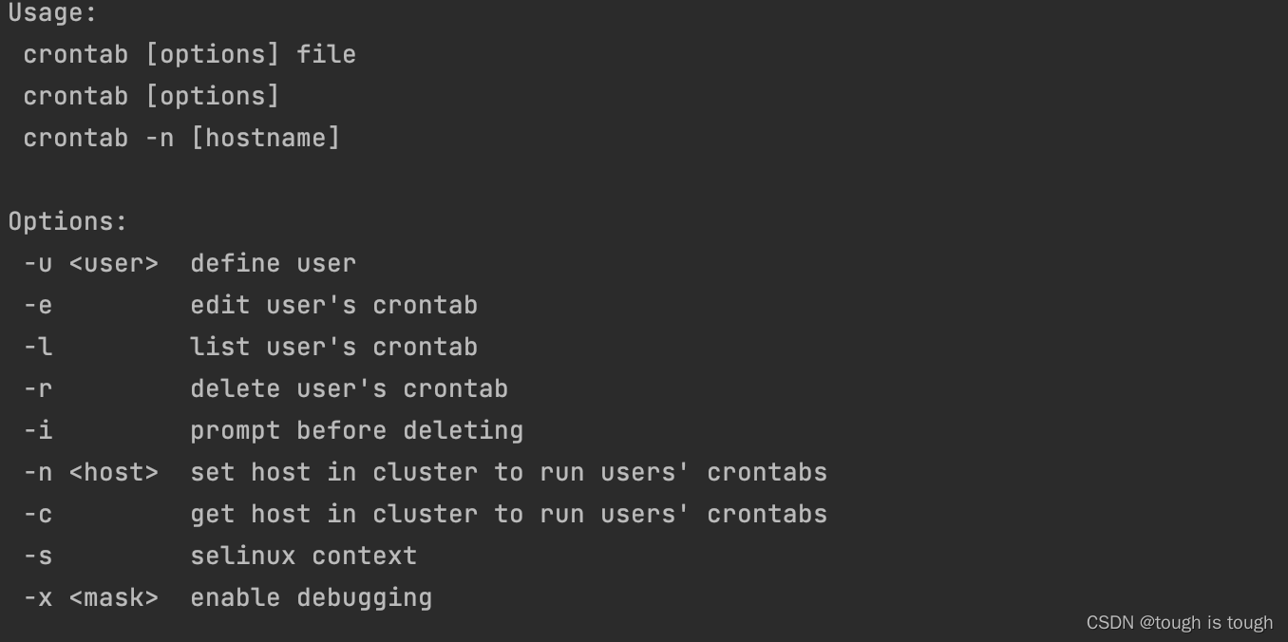Click the 'crontab [options] file' line
1288x642 pixels.
pyautogui.click(x=190, y=54)
